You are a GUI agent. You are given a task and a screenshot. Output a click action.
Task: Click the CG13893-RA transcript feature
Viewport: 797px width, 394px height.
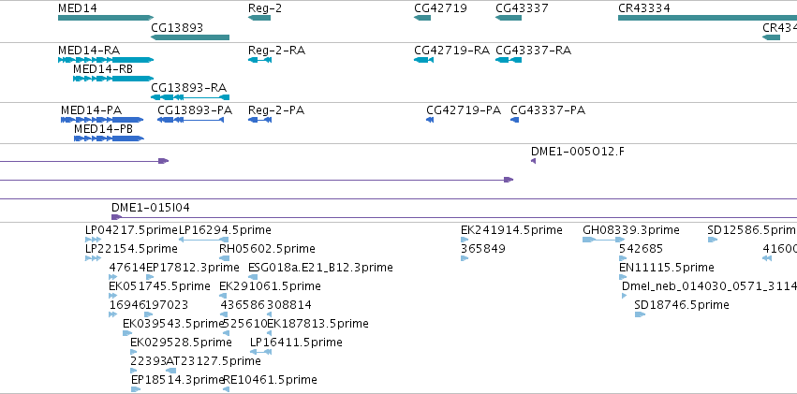(x=190, y=97)
